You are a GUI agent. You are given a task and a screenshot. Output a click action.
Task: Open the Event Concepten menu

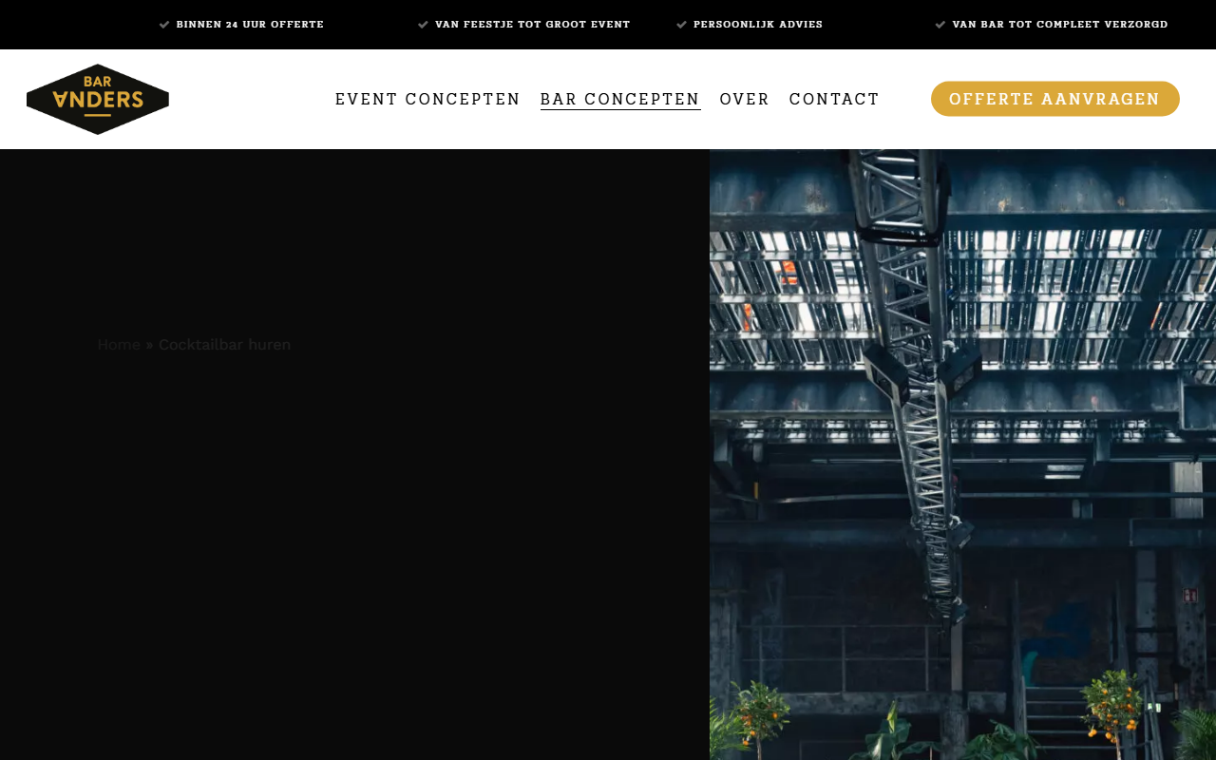[427, 99]
